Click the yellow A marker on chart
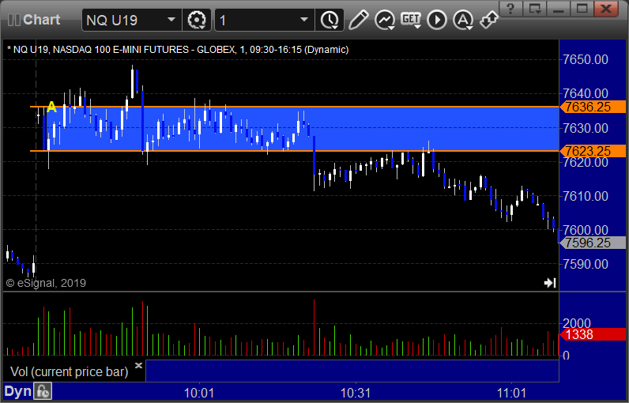The height and width of the screenshot is (403, 629). click(51, 107)
